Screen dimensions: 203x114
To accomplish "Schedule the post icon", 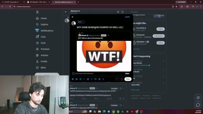I will pyautogui.click(x=92, y=79).
